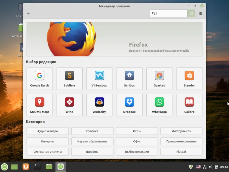Toggle the search-in-descriptions button beside the search box
The height and width of the screenshot is (172, 229).
pos(191,13)
